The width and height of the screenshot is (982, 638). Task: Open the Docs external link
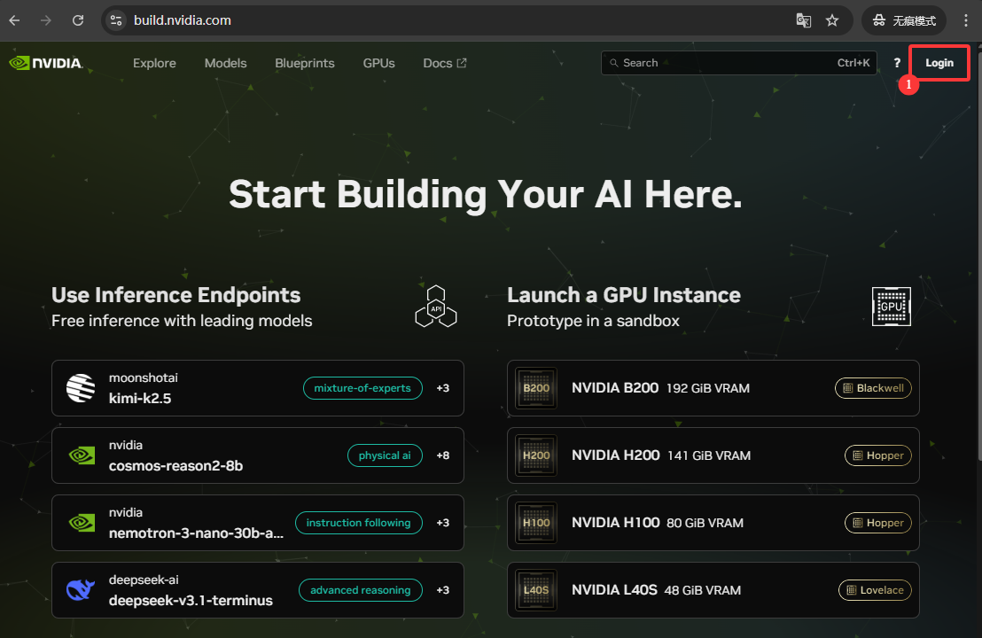pos(444,63)
